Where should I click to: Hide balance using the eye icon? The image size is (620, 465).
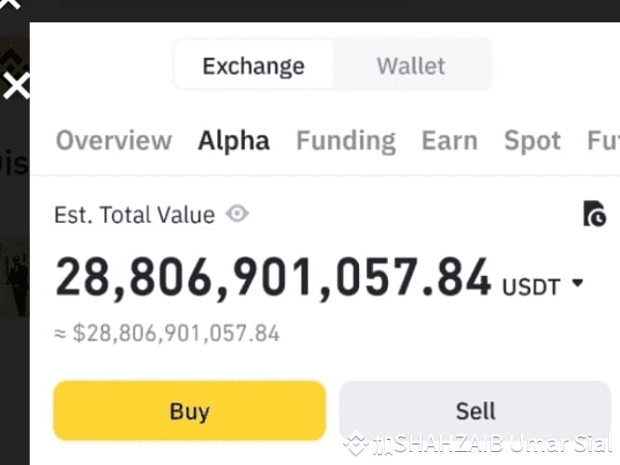237,213
